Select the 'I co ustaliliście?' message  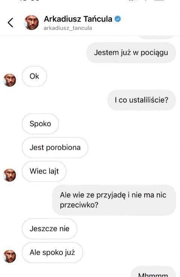(x=142, y=100)
